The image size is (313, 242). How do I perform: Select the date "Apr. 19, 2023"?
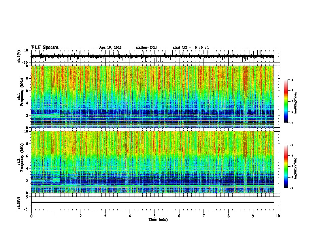point(110,47)
